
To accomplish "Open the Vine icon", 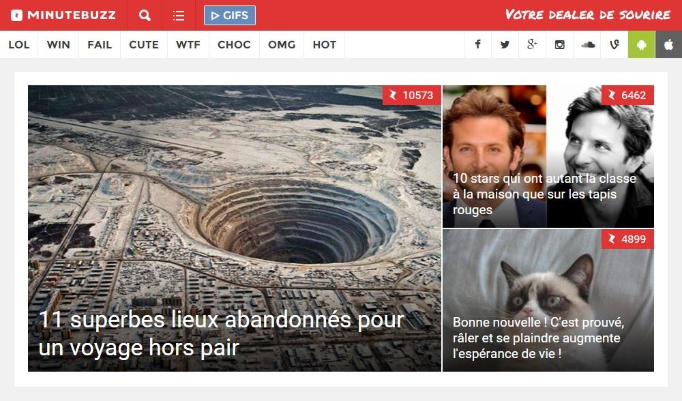I will coord(614,44).
